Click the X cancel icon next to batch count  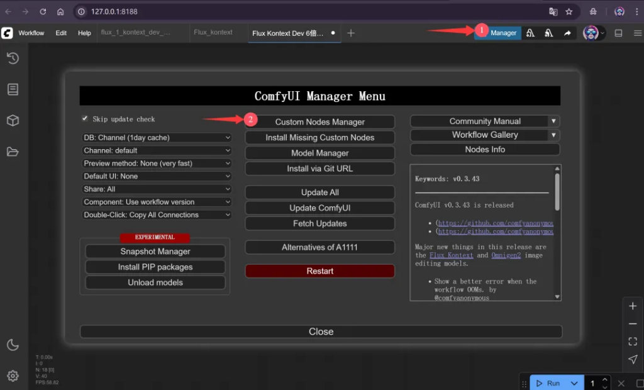(x=621, y=384)
